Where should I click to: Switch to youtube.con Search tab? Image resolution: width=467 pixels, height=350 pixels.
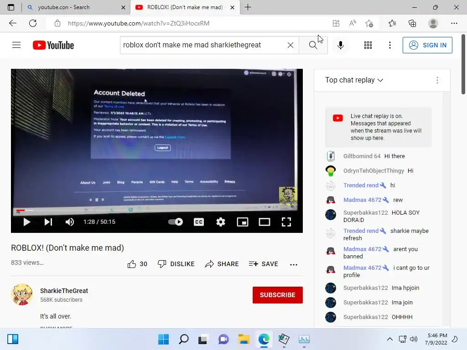76,7
